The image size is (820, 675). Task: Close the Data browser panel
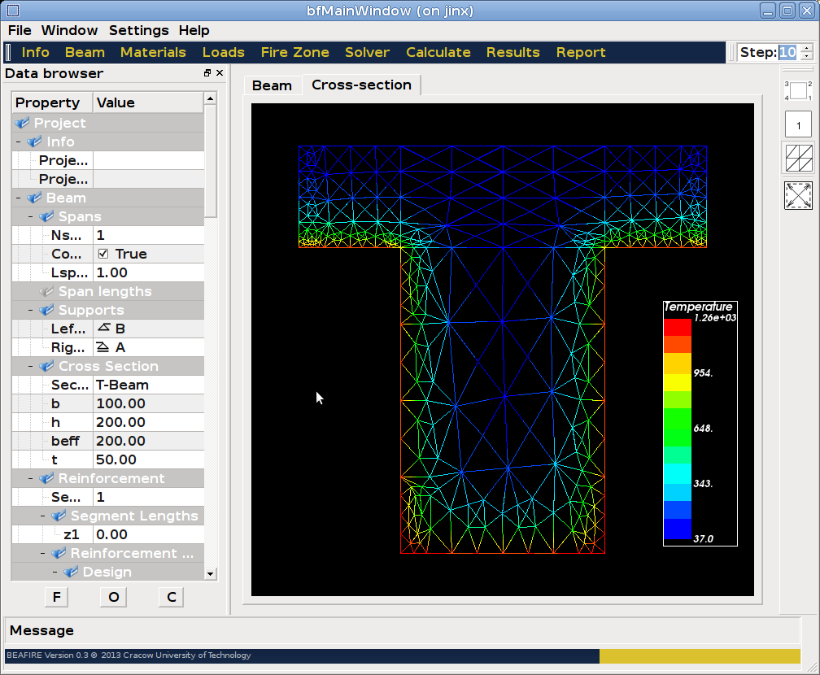coord(220,73)
